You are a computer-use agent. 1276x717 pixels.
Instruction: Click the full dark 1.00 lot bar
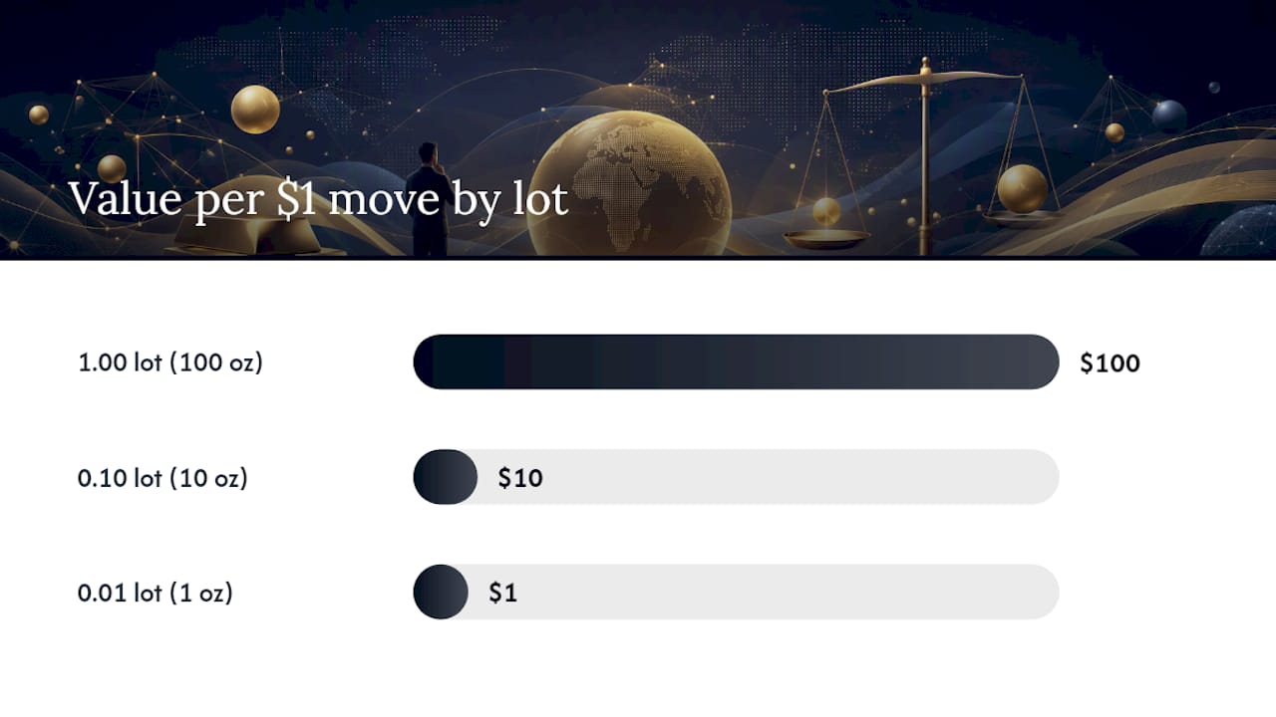click(x=736, y=361)
